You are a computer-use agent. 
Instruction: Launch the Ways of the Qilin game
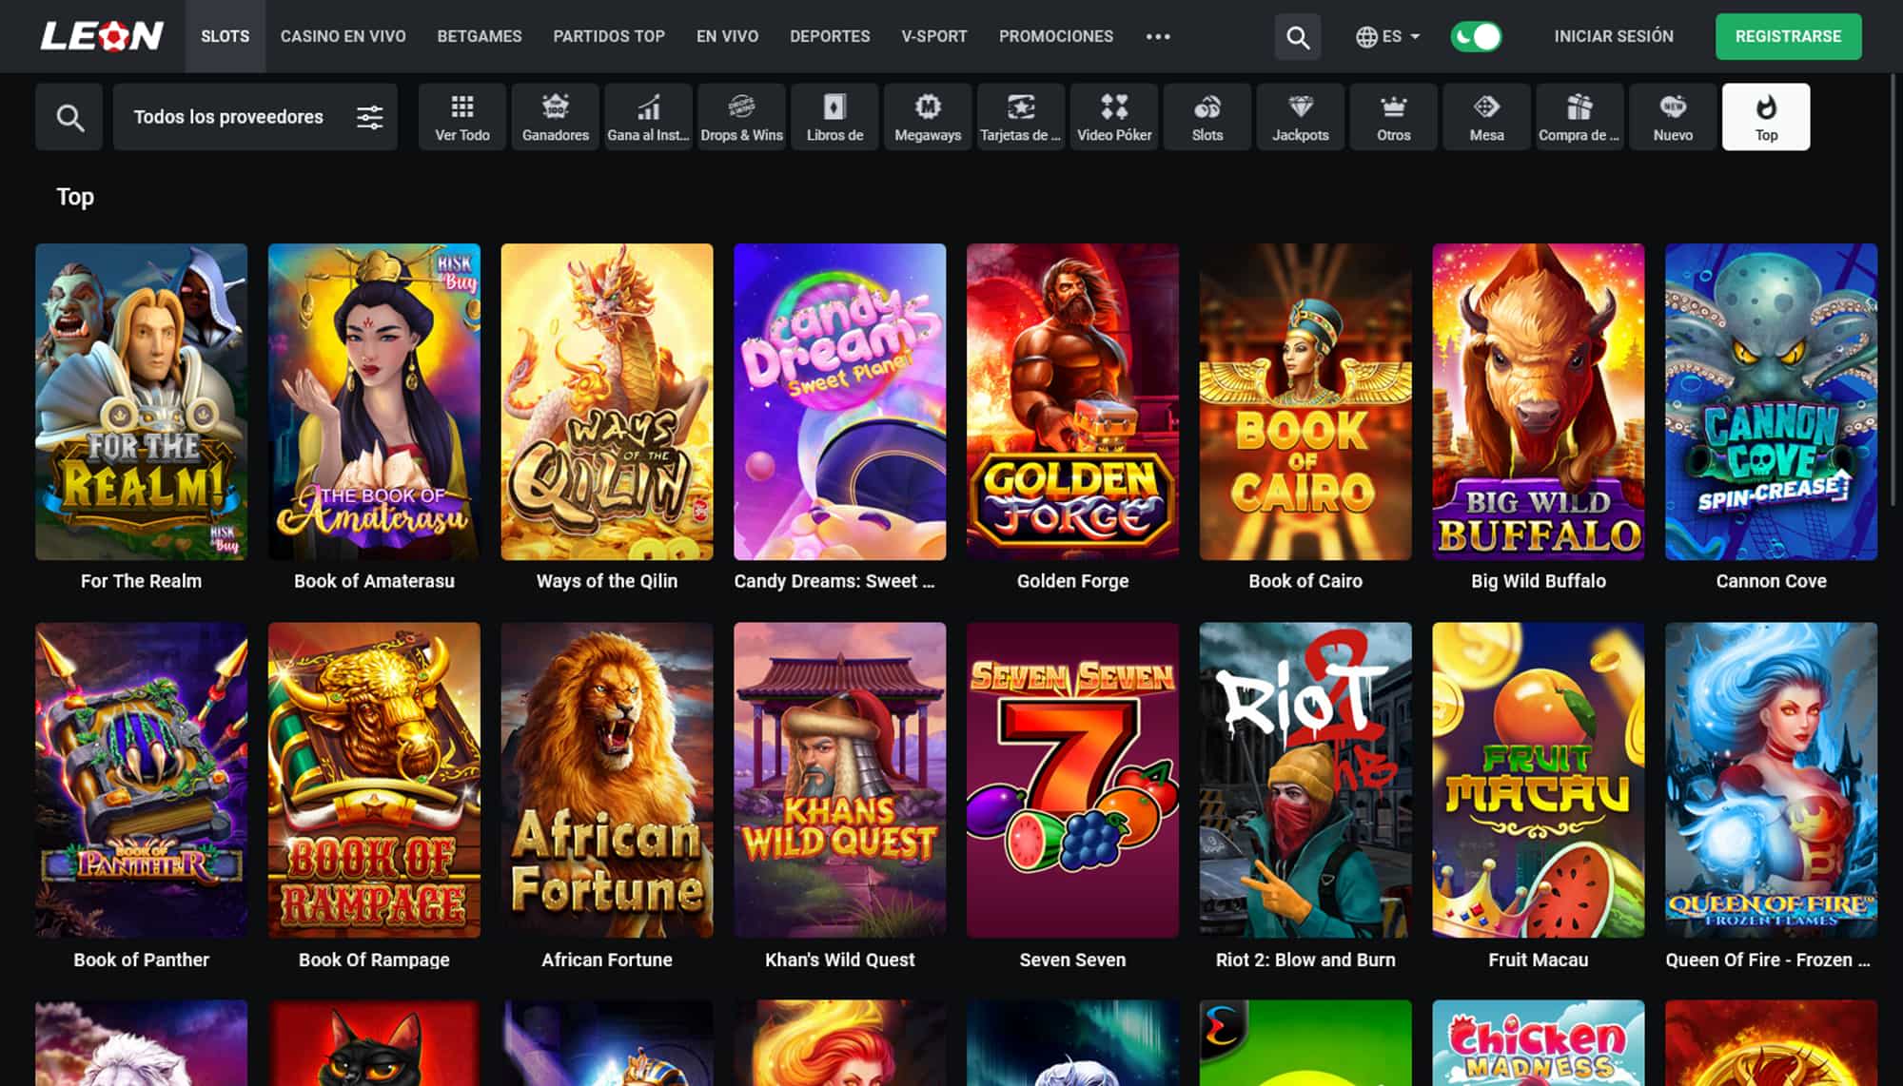tap(607, 401)
